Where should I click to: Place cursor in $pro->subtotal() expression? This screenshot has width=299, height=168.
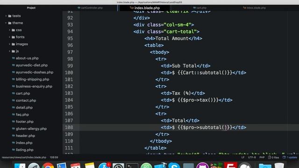click(x=205, y=127)
